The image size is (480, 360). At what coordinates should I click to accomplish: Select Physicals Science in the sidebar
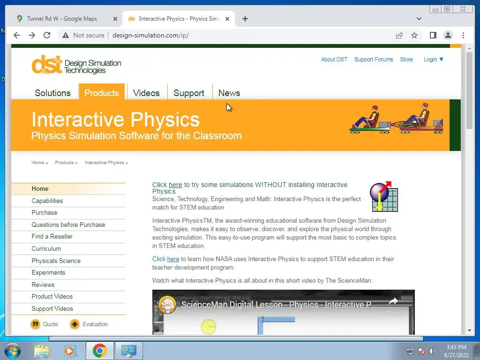coord(68,261)
